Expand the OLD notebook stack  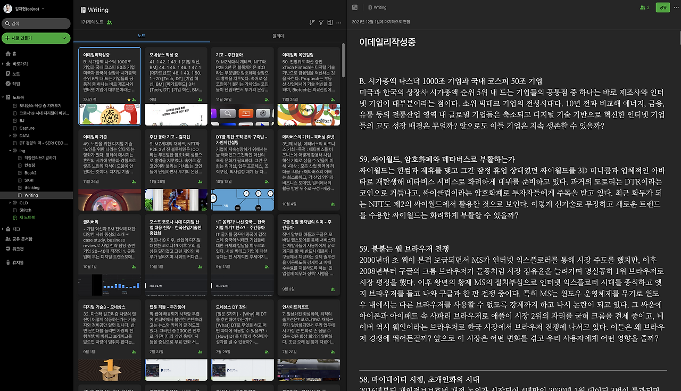(x=11, y=203)
